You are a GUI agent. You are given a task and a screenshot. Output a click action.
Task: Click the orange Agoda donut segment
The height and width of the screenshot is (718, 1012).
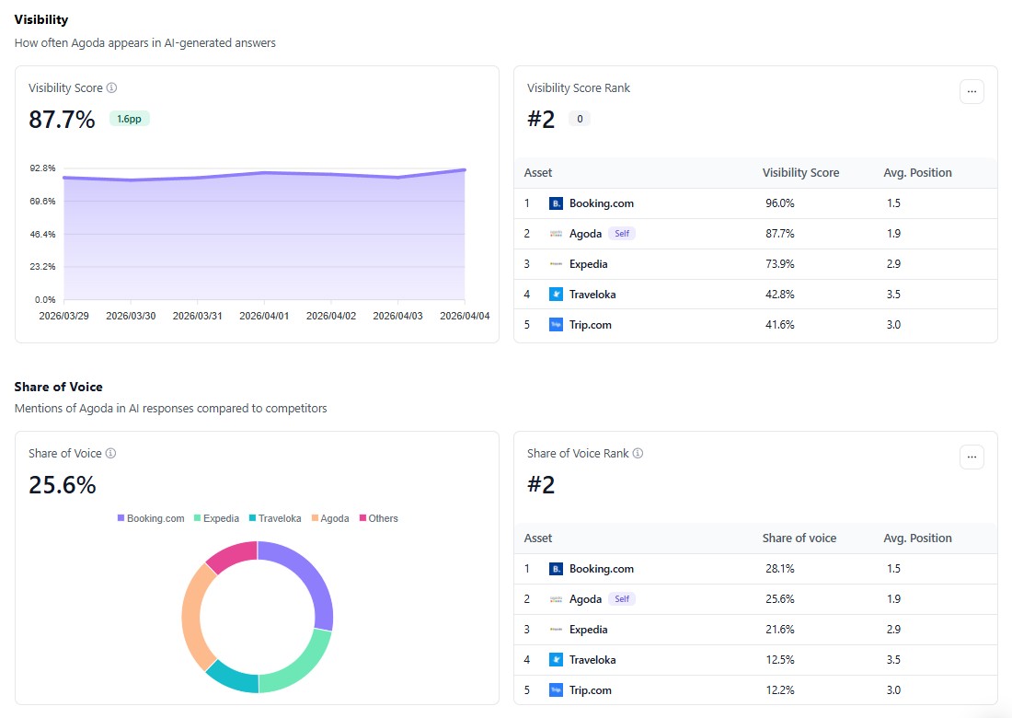tap(193, 618)
